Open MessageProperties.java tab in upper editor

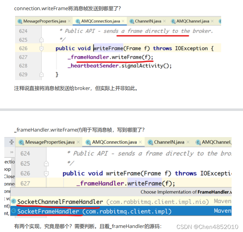pyautogui.click(x=44, y=21)
